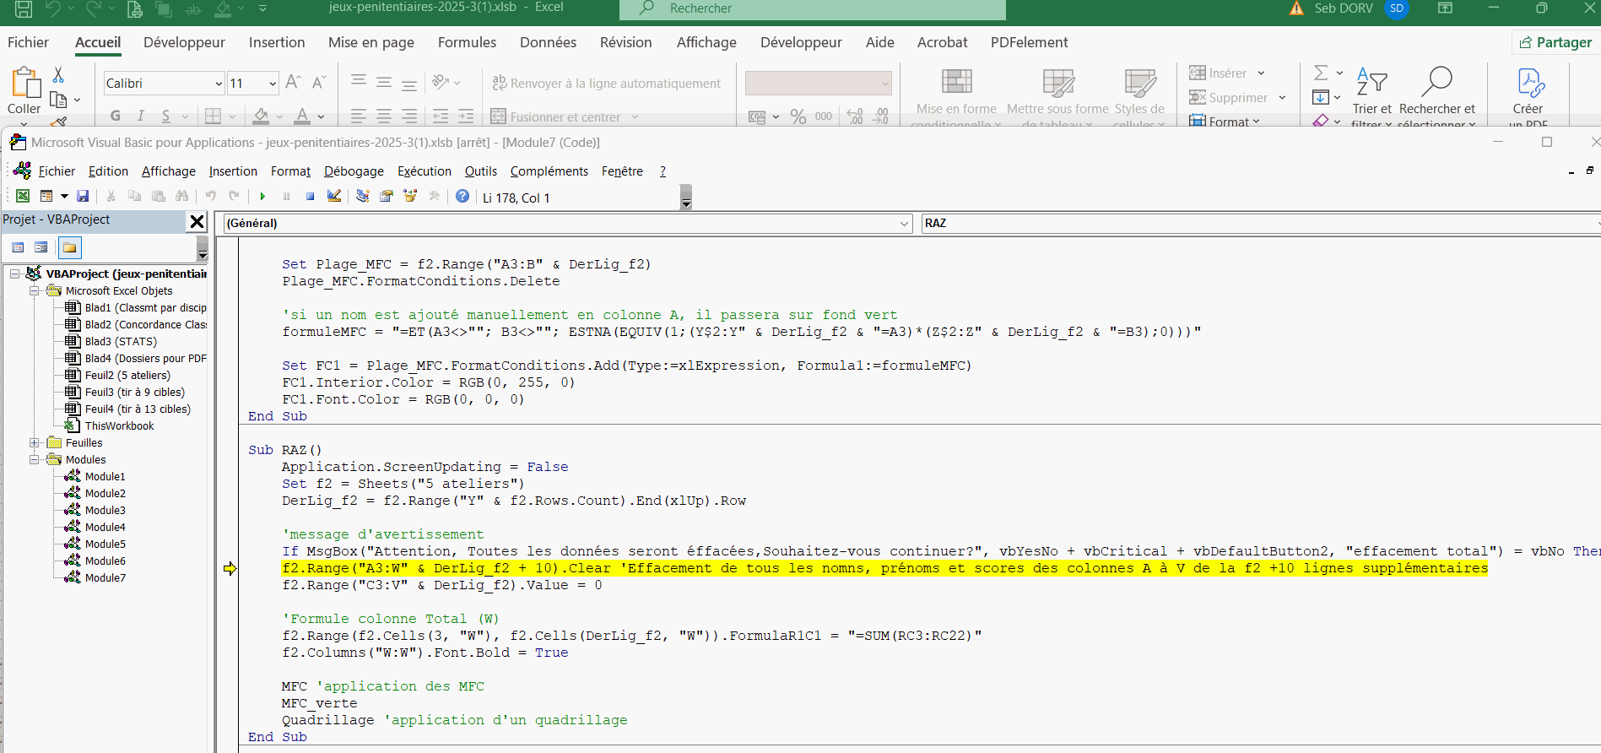Screen dimensions: 1601x753
Task: Toggle folders view in the Project pane
Action: 69,247
